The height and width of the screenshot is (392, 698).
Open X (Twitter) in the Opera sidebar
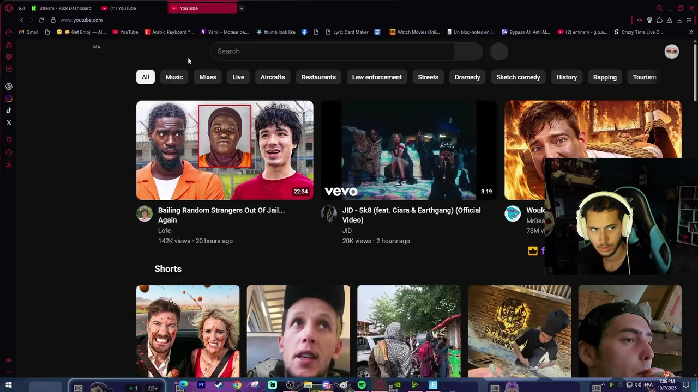9,122
